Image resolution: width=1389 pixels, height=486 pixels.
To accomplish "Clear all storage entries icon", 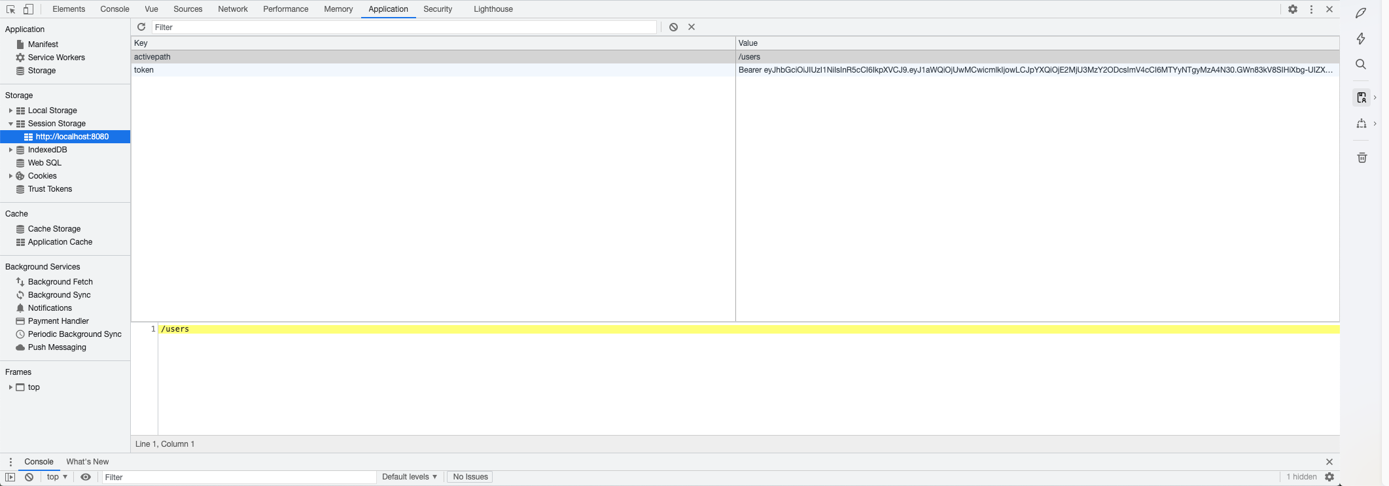I will pos(673,27).
